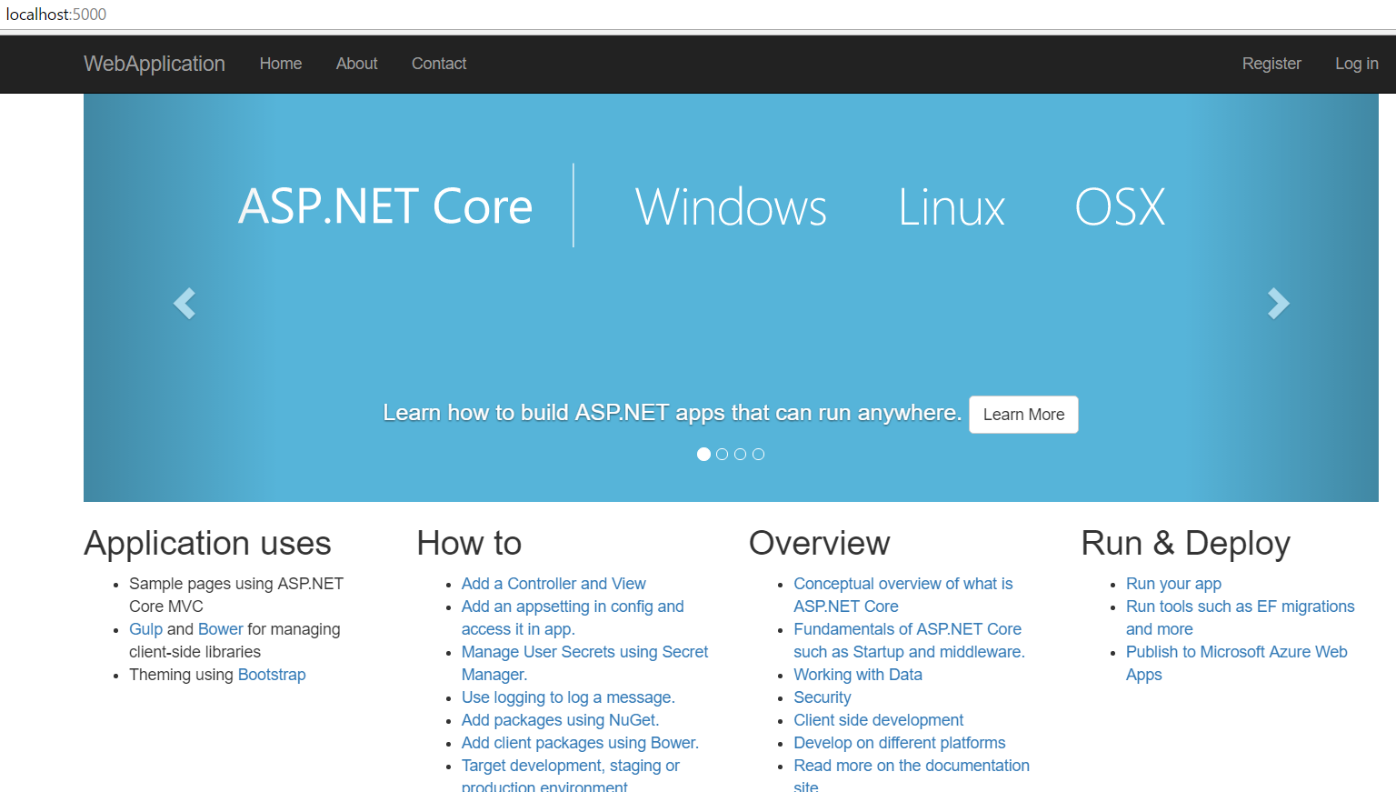The image size is (1396, 792).
Task: Open the Gulp link
Action: point(145,629)
